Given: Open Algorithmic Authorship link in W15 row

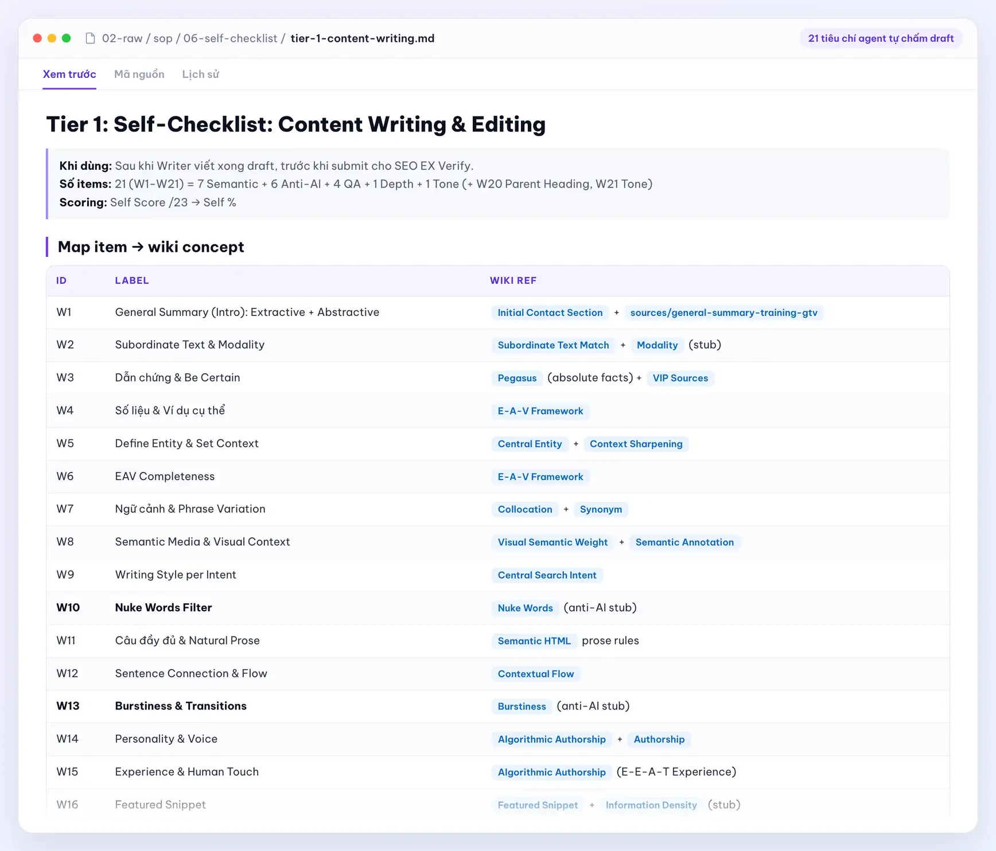Looking at the screenshot, I should [x=551, y=772].
